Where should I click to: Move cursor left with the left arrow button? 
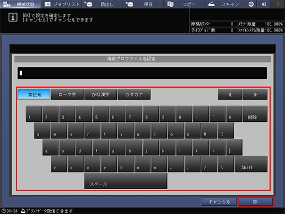point(230,95)
